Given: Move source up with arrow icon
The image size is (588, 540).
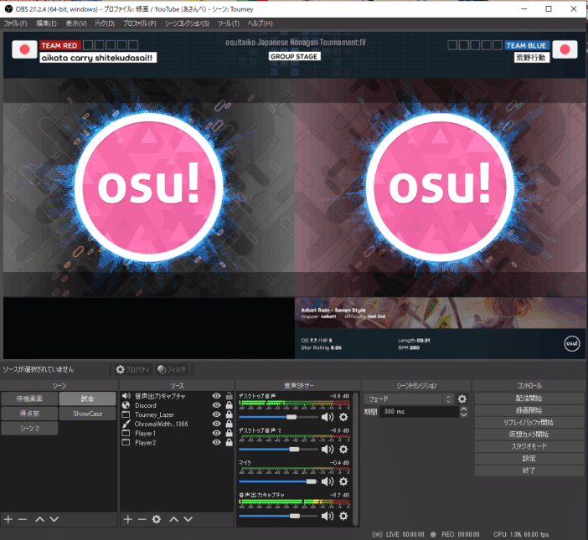Looking at the screenshot, I should coord(173,519).
